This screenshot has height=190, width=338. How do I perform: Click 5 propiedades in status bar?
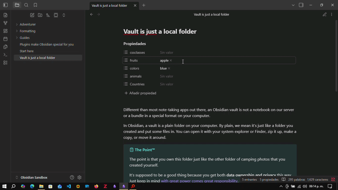pos(269,179)
